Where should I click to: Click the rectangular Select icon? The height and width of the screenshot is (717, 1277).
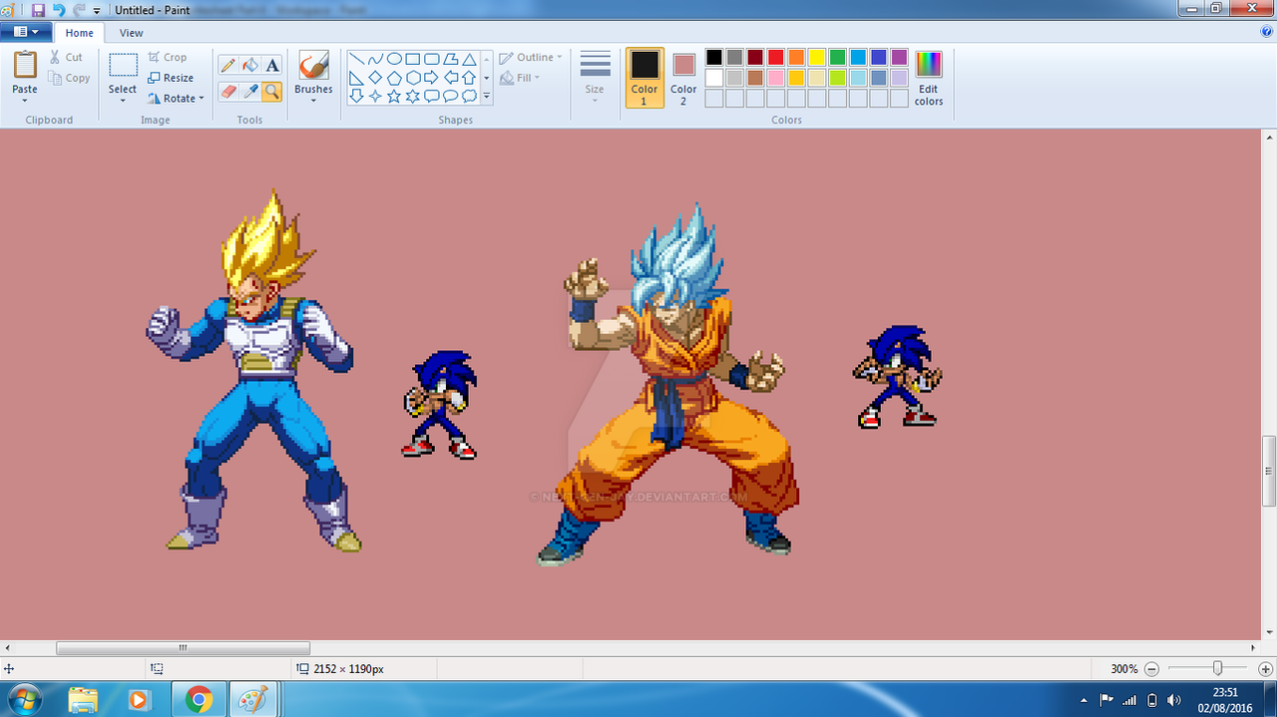pos(123,66)
